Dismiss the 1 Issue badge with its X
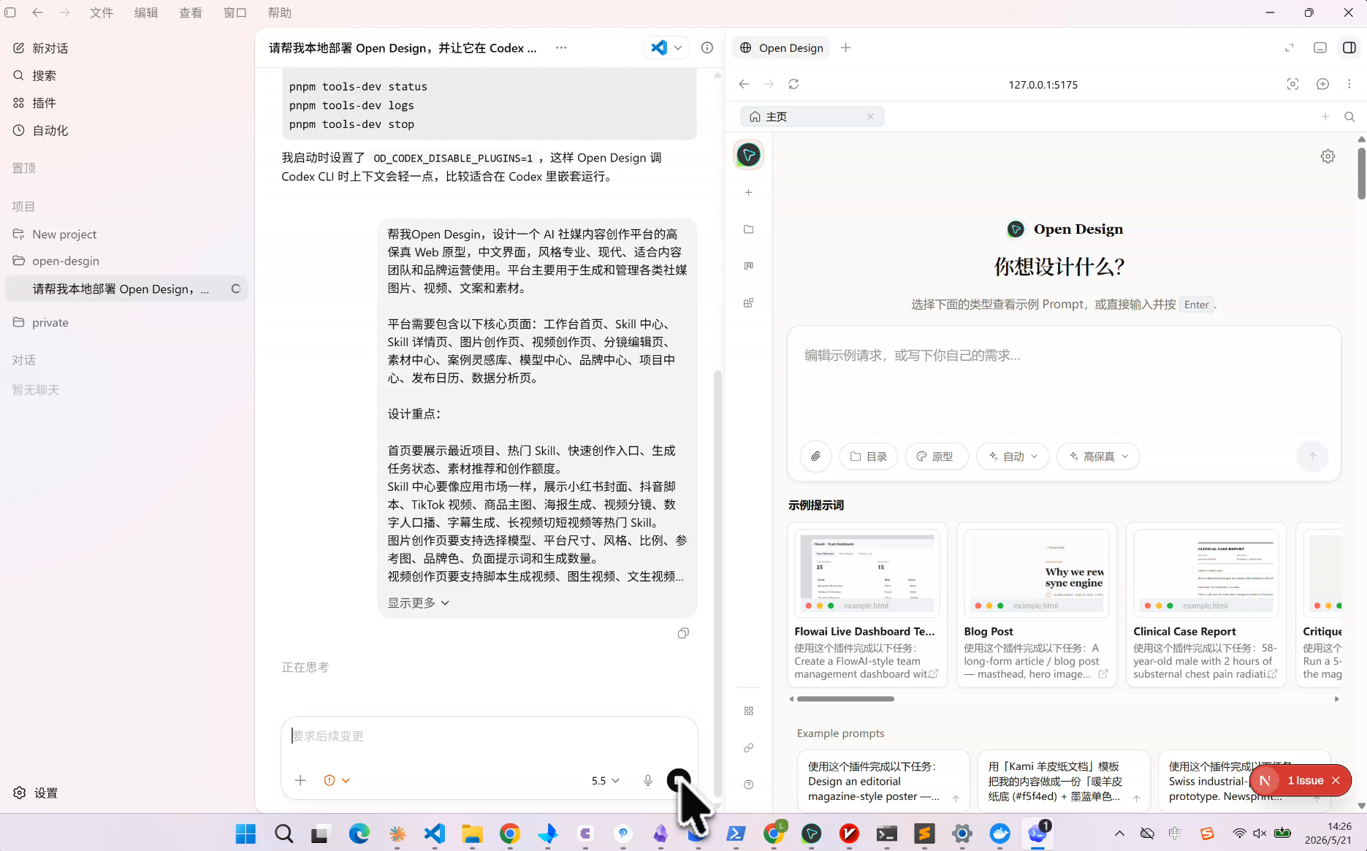 [1336, 780]
